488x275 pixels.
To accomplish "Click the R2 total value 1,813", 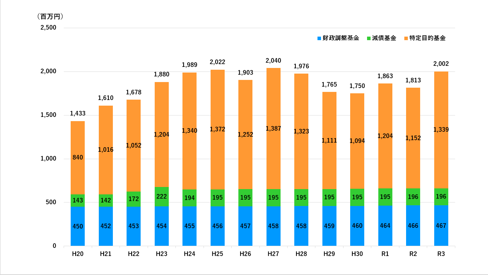I will tap(413, 80).
